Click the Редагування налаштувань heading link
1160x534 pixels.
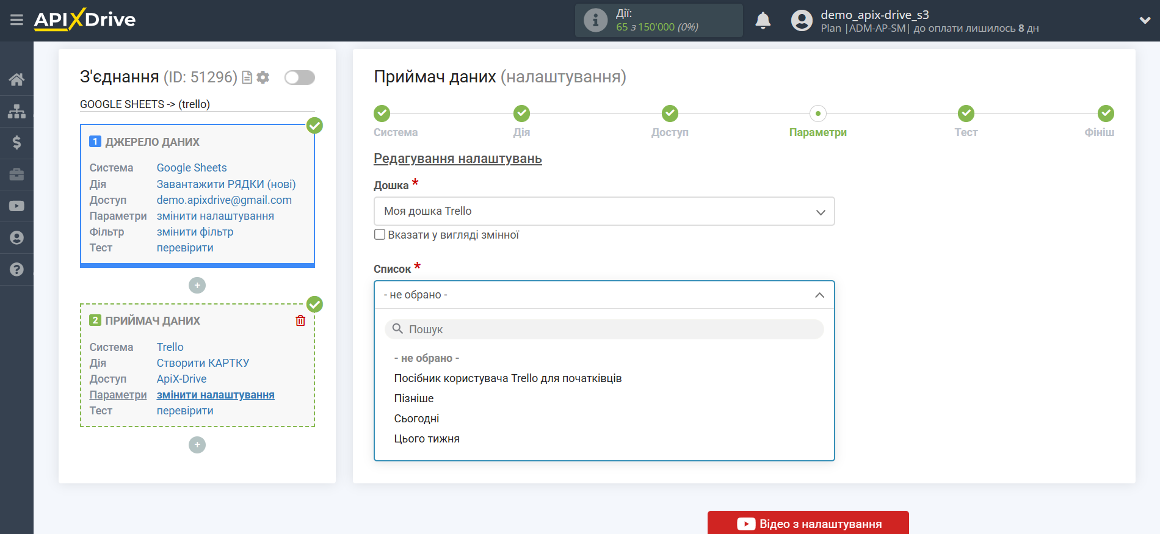coord(458,159)
